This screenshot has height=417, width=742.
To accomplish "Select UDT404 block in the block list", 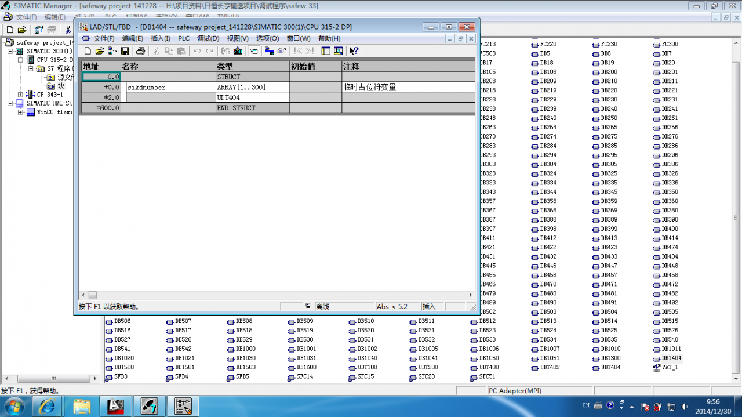I will tap(606, 368).
